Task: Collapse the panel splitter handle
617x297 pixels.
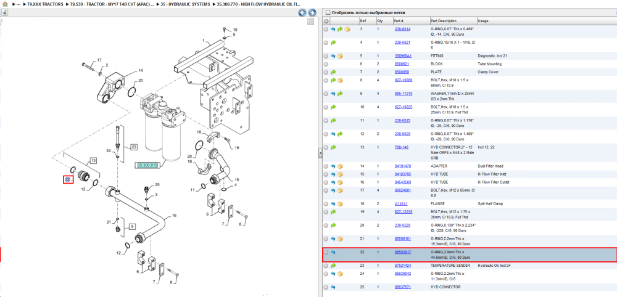Action: [x=320, y=152]
